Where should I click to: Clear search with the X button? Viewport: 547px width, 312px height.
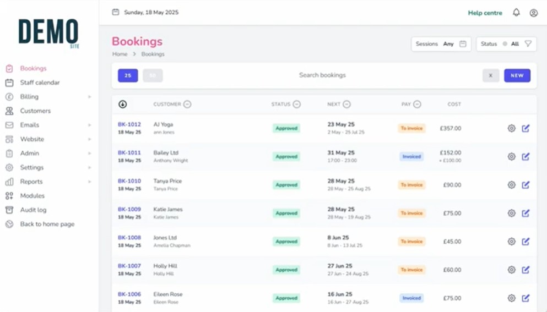pos(490,75)
